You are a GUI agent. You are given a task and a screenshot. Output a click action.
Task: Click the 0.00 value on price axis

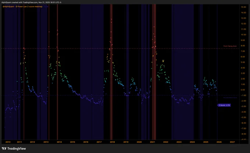pyautogui.click(x=243, y=90)
